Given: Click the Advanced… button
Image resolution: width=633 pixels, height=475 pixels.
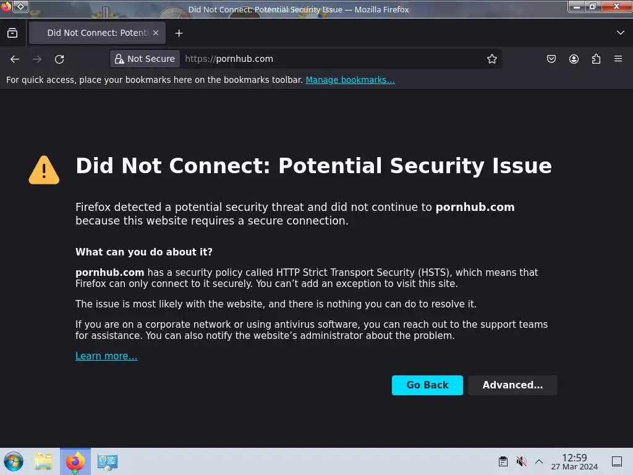Looking at the screenshot, I should tap(512, 385).
